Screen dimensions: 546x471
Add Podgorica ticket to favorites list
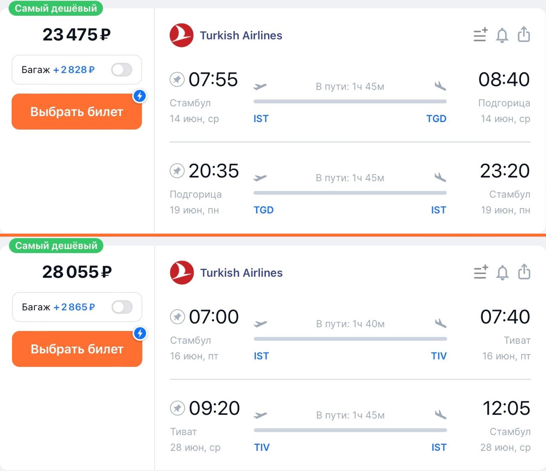[480, 35]
